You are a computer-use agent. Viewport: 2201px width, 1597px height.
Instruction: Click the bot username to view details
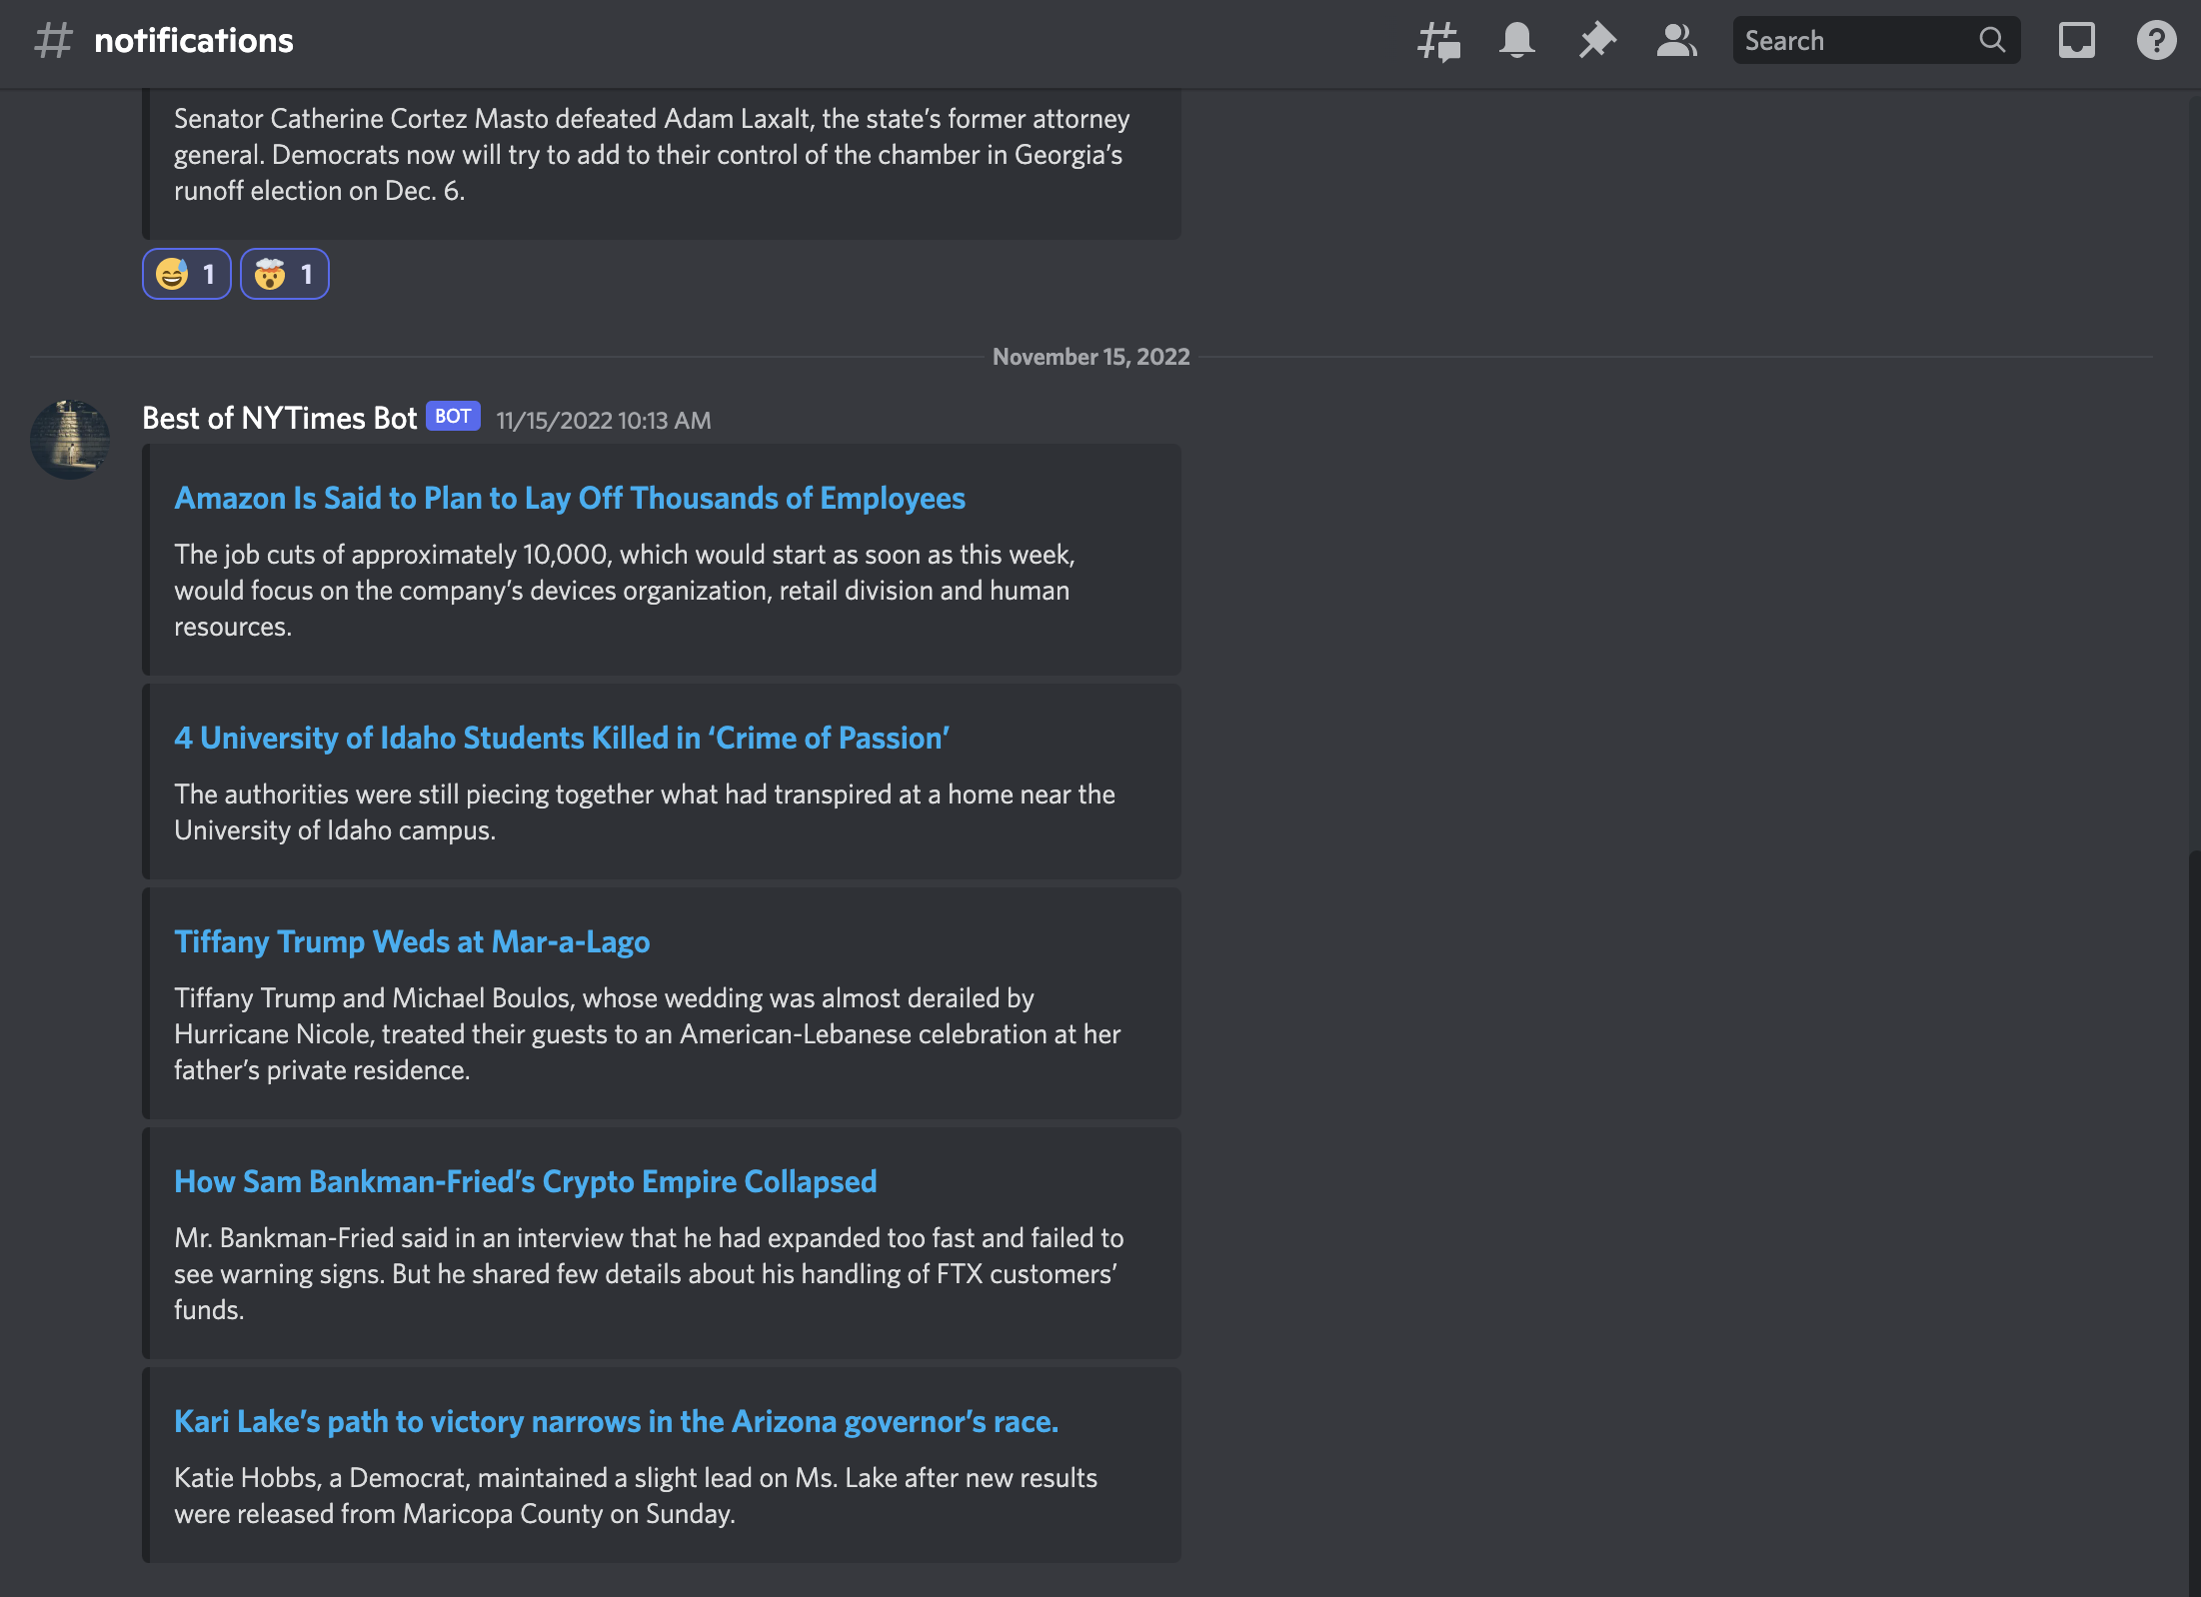[x=278, y=418]
